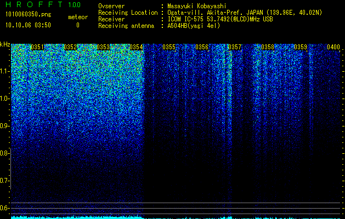Viewport: 345px width, 219px height.
Task: Click the 0.9 kHz axis label
Action: point(4,126)
